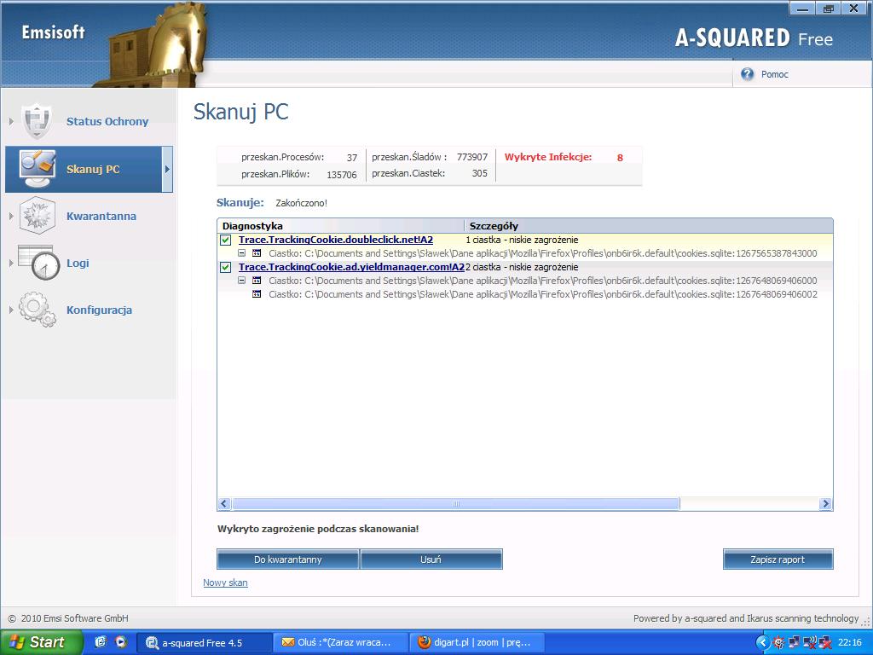Click the Do kwarantanny button
The width and height of the screenshot is (873, 655).
(288, 559)
